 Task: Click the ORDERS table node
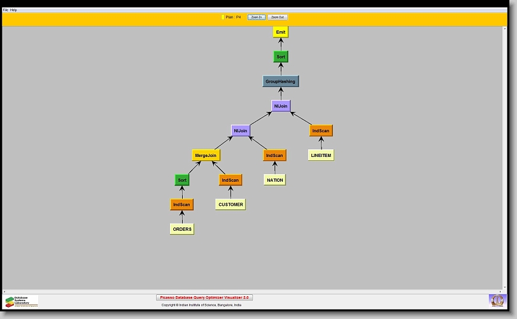point(182,229)
